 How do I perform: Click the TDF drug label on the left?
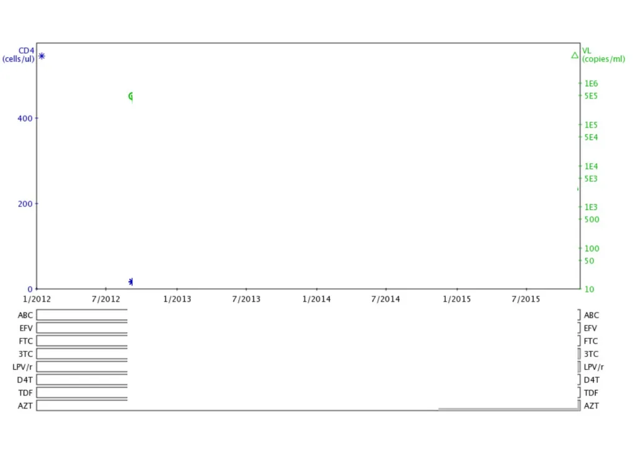point(25,393)
